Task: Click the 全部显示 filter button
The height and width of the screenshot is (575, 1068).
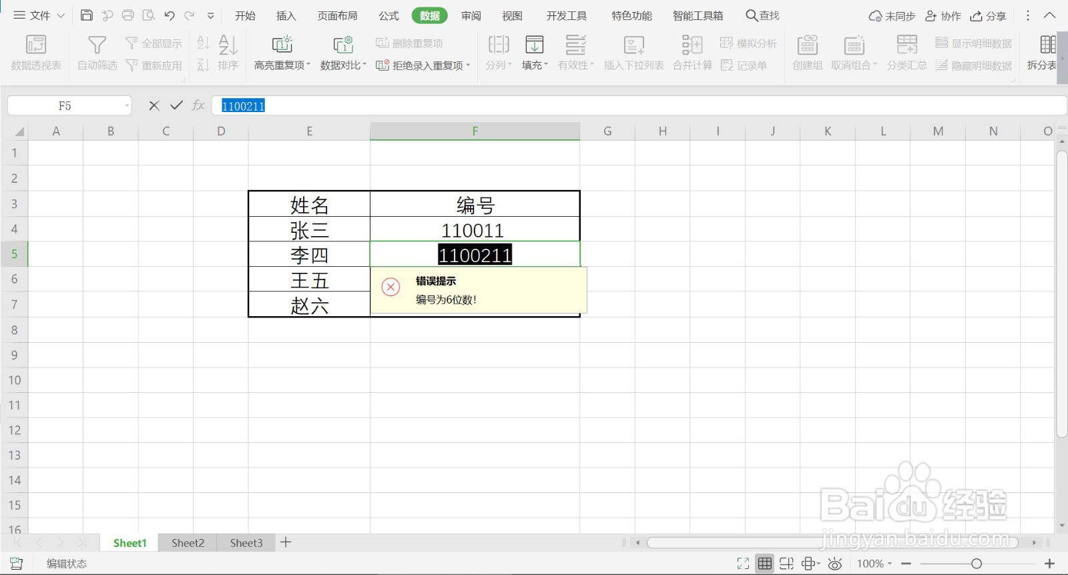Action: point(154,43)
